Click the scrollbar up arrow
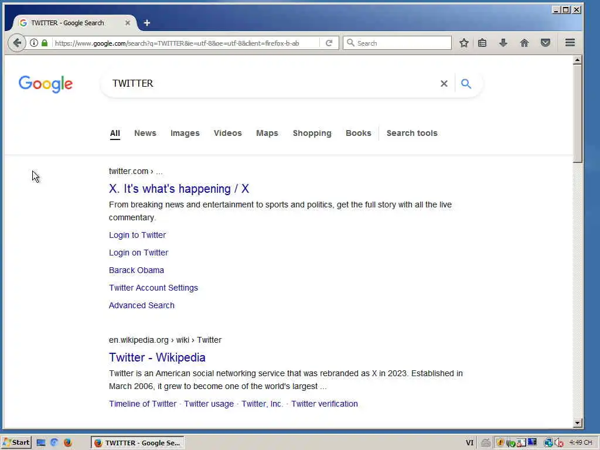Viewport: 600px width, 450px height. (x=577, y=60)
